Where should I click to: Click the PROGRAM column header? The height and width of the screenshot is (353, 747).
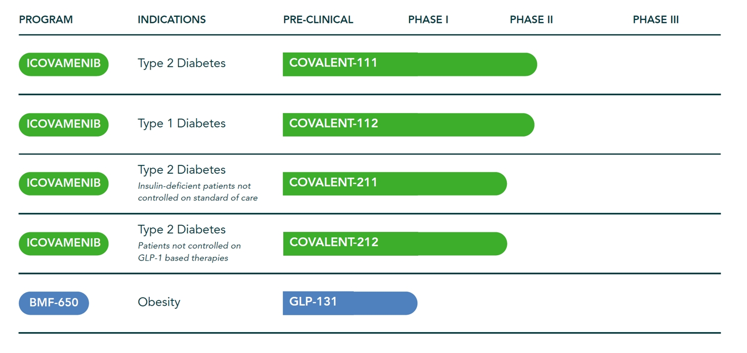click(x=46, y=20)
